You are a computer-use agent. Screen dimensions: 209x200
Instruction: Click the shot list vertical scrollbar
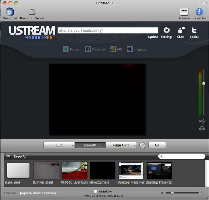coord(207,173)
